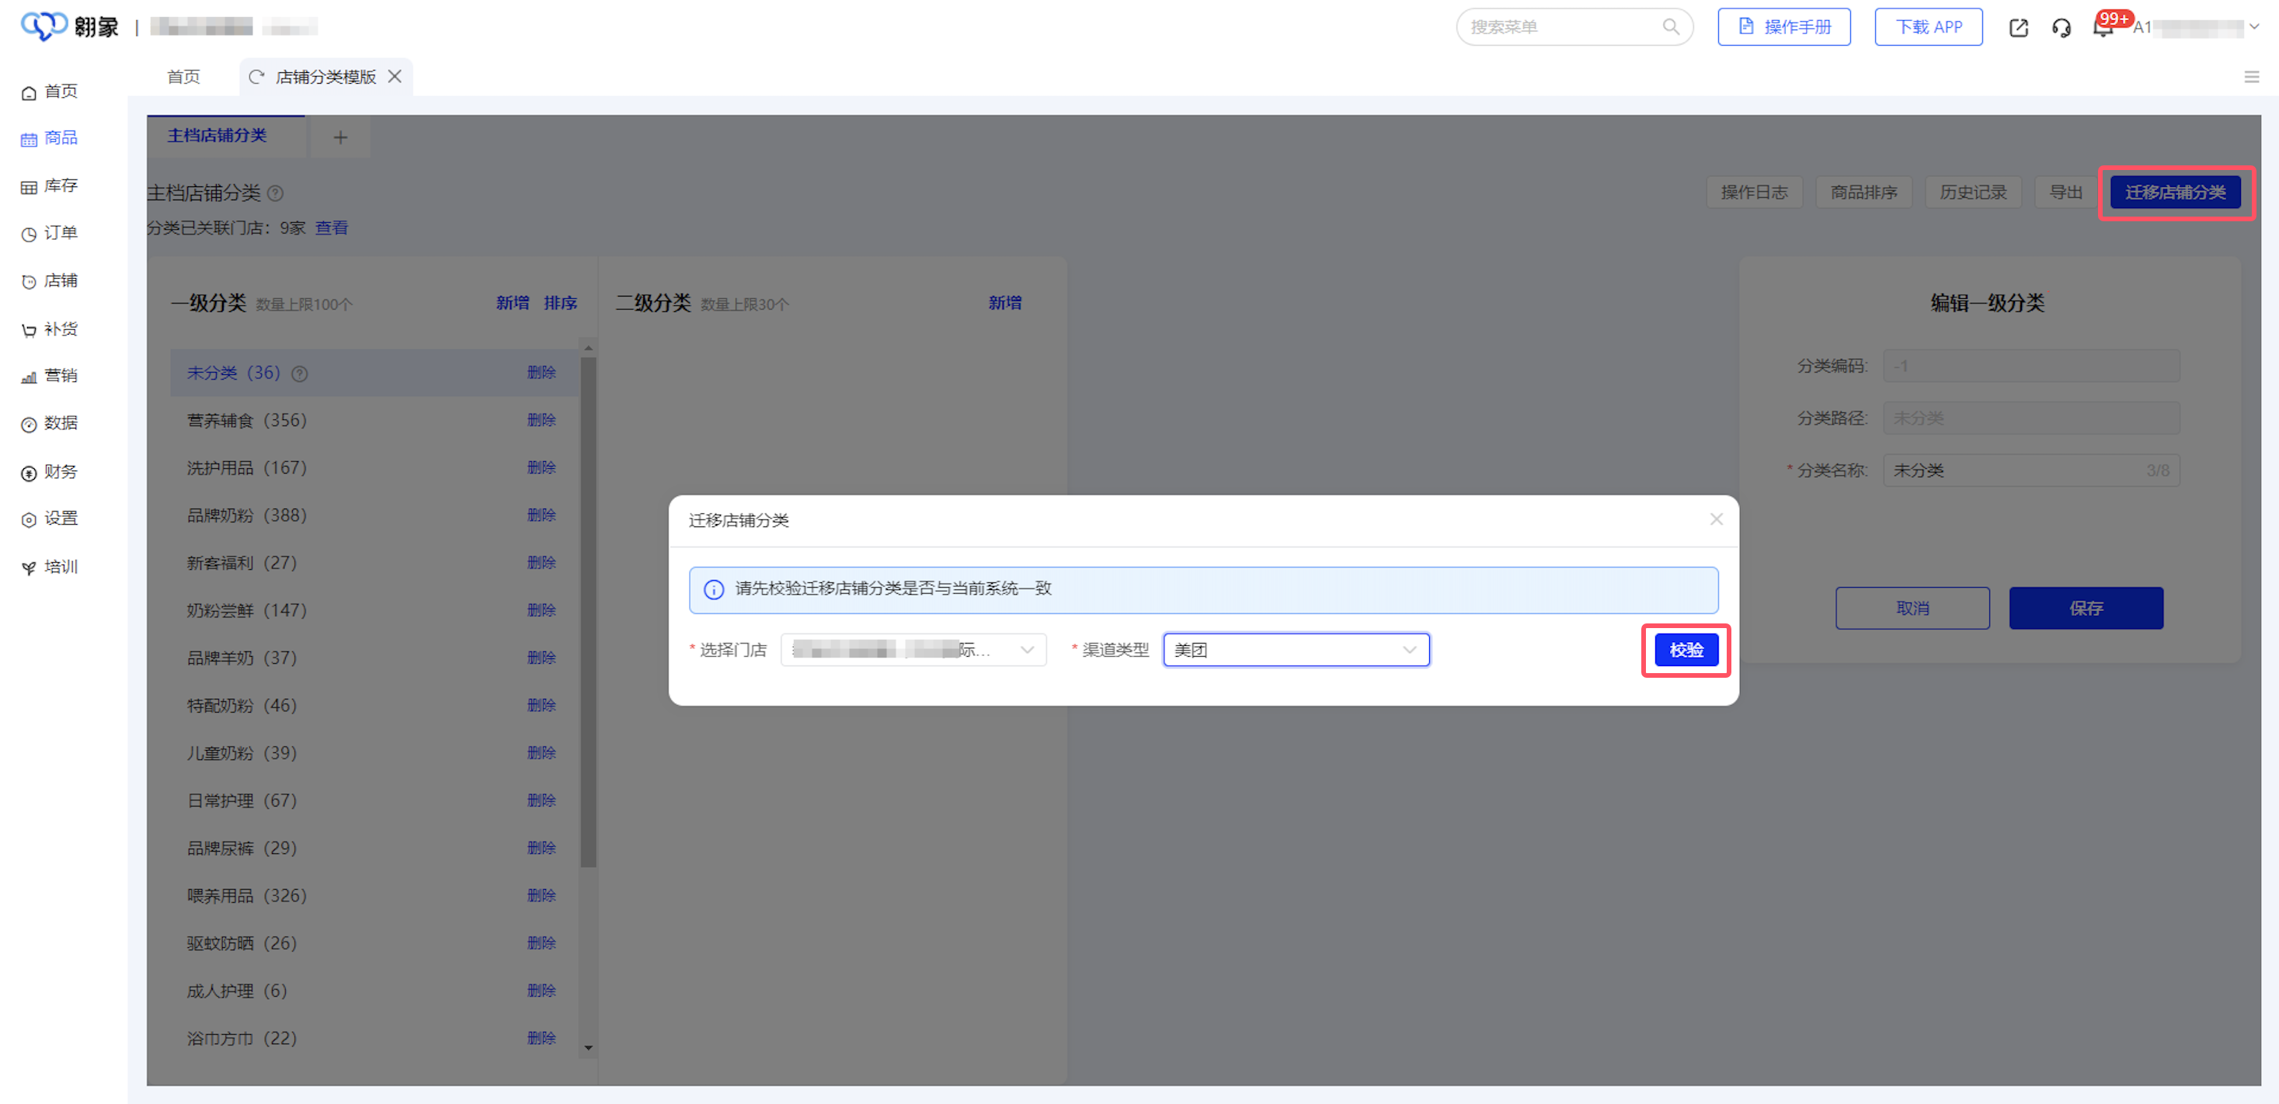Screen dimensions: 2279x1104
Task: Click the search magnifier icon
Action: pyautogui.click(x=1670, y=26)
